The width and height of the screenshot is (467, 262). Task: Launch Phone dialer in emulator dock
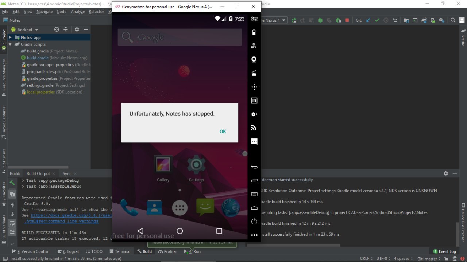(x=129, y=208)
